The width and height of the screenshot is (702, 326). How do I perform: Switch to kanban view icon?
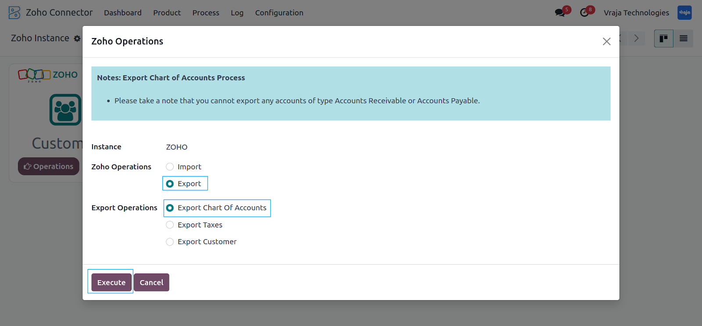[663, 39]
